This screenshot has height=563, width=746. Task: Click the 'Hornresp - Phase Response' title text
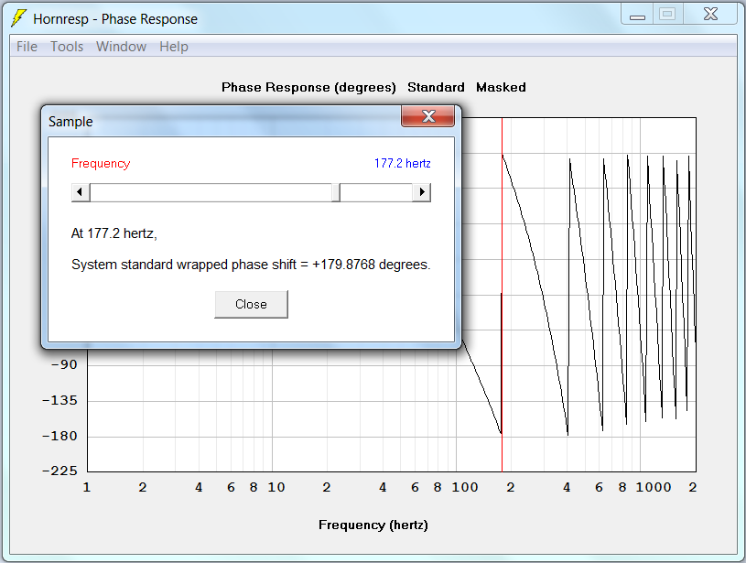(115, 19)
